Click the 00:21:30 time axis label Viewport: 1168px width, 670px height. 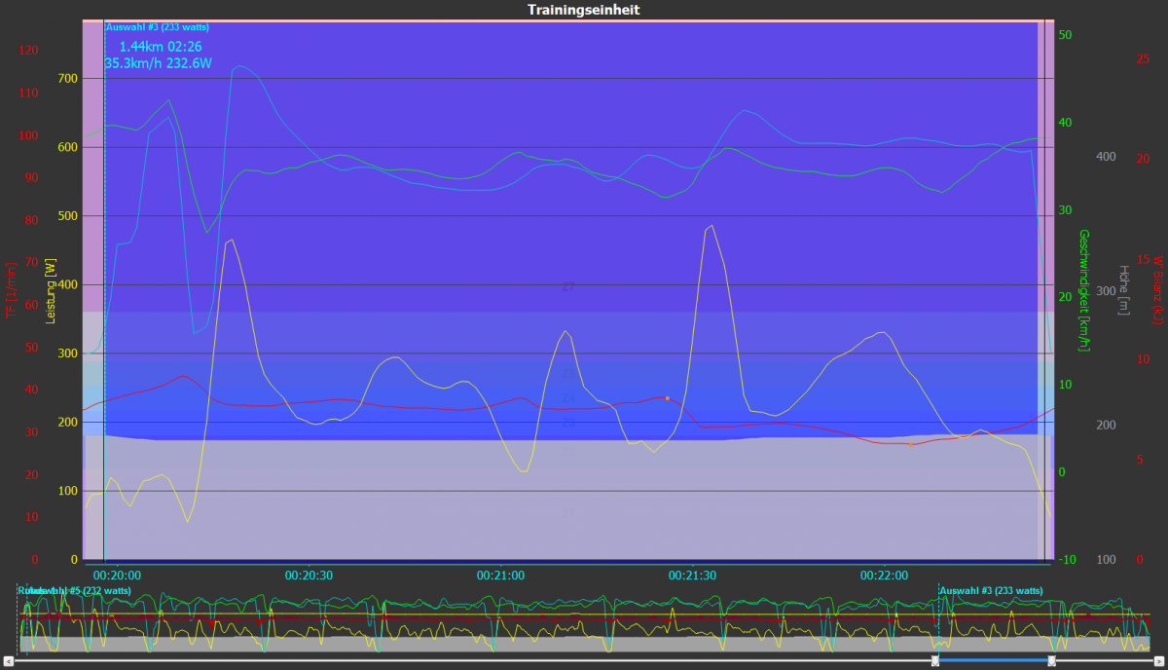tap(692, 576)
